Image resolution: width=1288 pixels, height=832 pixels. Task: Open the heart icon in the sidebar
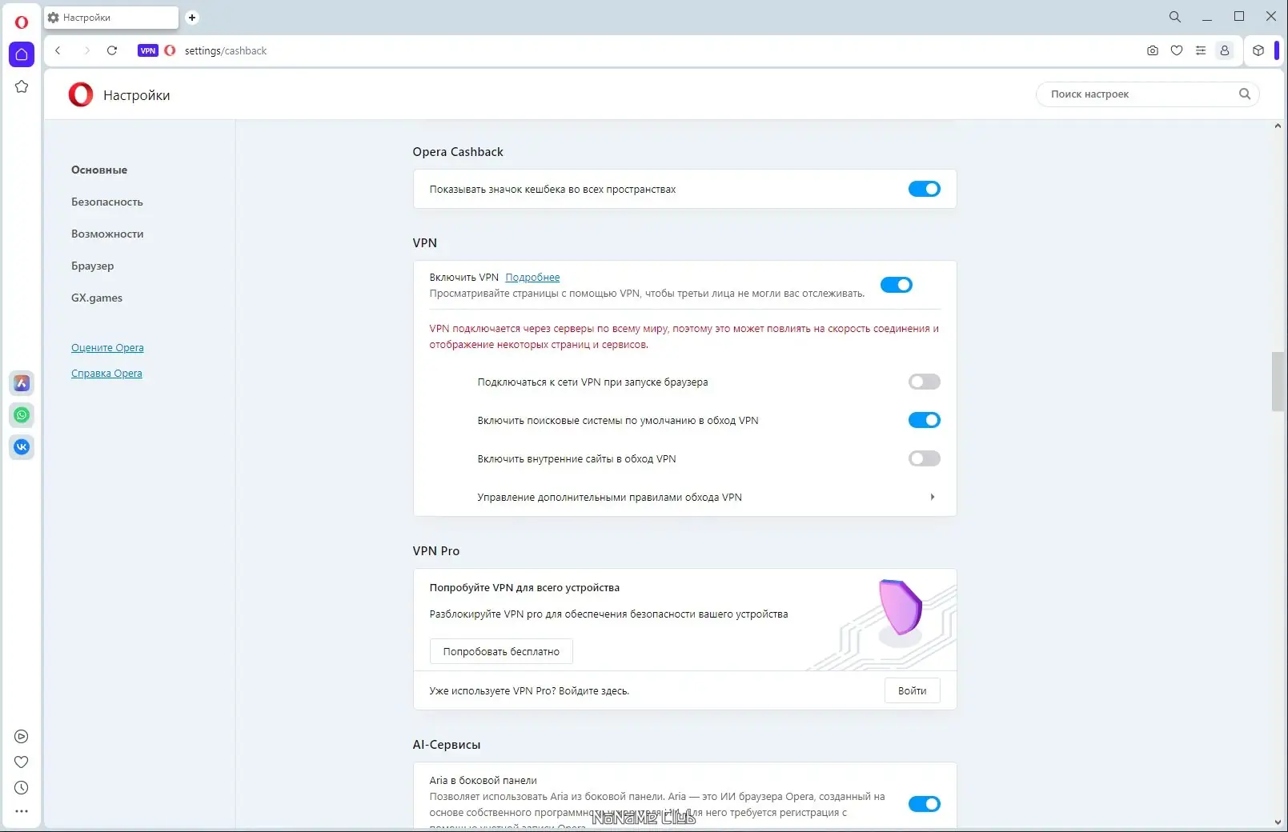coord(22,762)
